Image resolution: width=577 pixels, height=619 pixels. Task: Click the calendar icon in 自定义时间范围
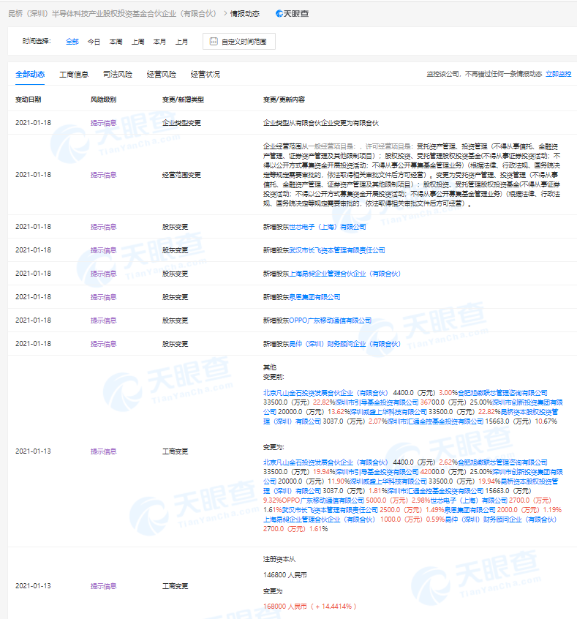[x=214, y=41]
